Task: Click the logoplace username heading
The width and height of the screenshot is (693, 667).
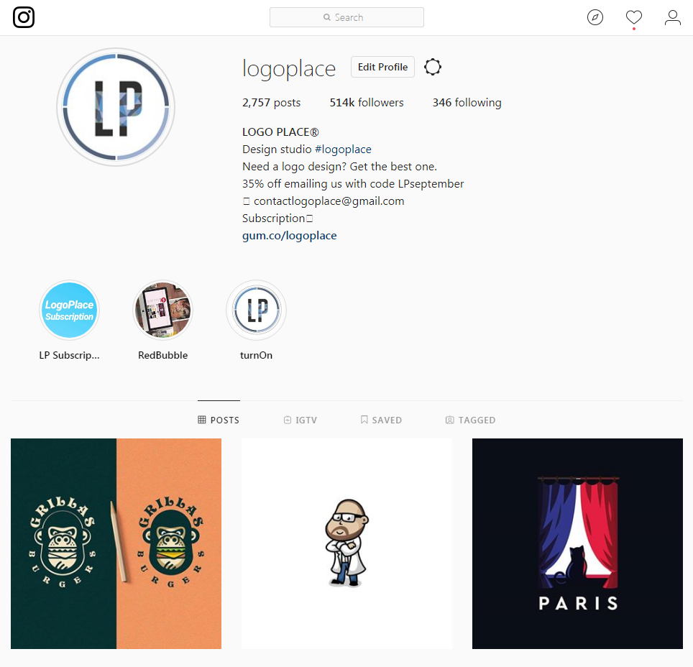Action: click(289, 68)
